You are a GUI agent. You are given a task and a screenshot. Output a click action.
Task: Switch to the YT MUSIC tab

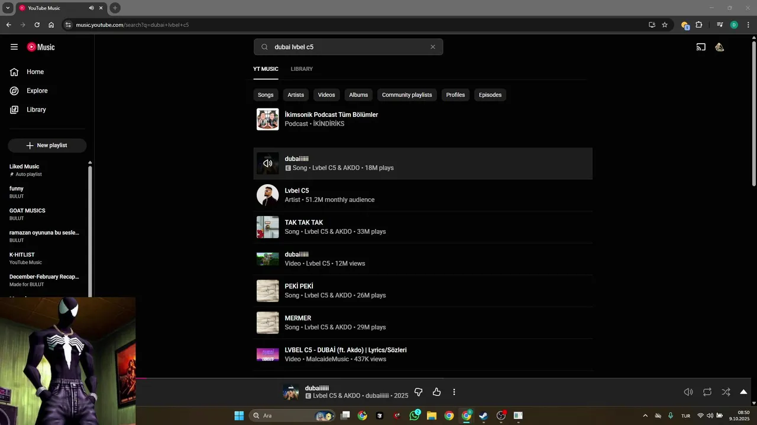pos(266,69)
